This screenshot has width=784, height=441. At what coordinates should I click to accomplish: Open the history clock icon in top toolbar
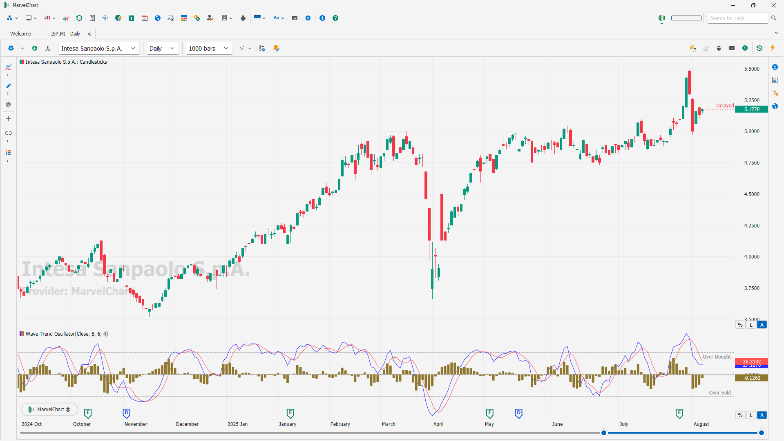coord(79,18)
